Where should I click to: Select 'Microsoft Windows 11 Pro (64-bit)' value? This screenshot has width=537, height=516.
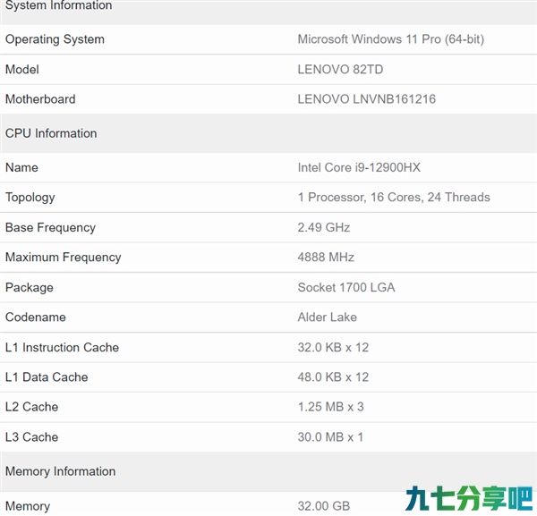tap(391, 39)
